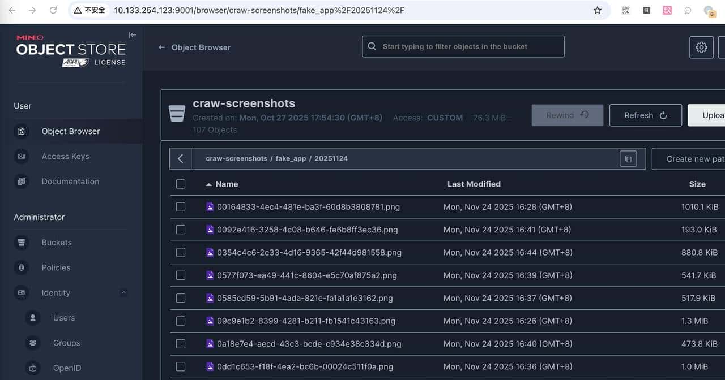The height and width of the screenshot is (380, 725).
Task: Open Documentation from sidebar
Action: [71, 182]
